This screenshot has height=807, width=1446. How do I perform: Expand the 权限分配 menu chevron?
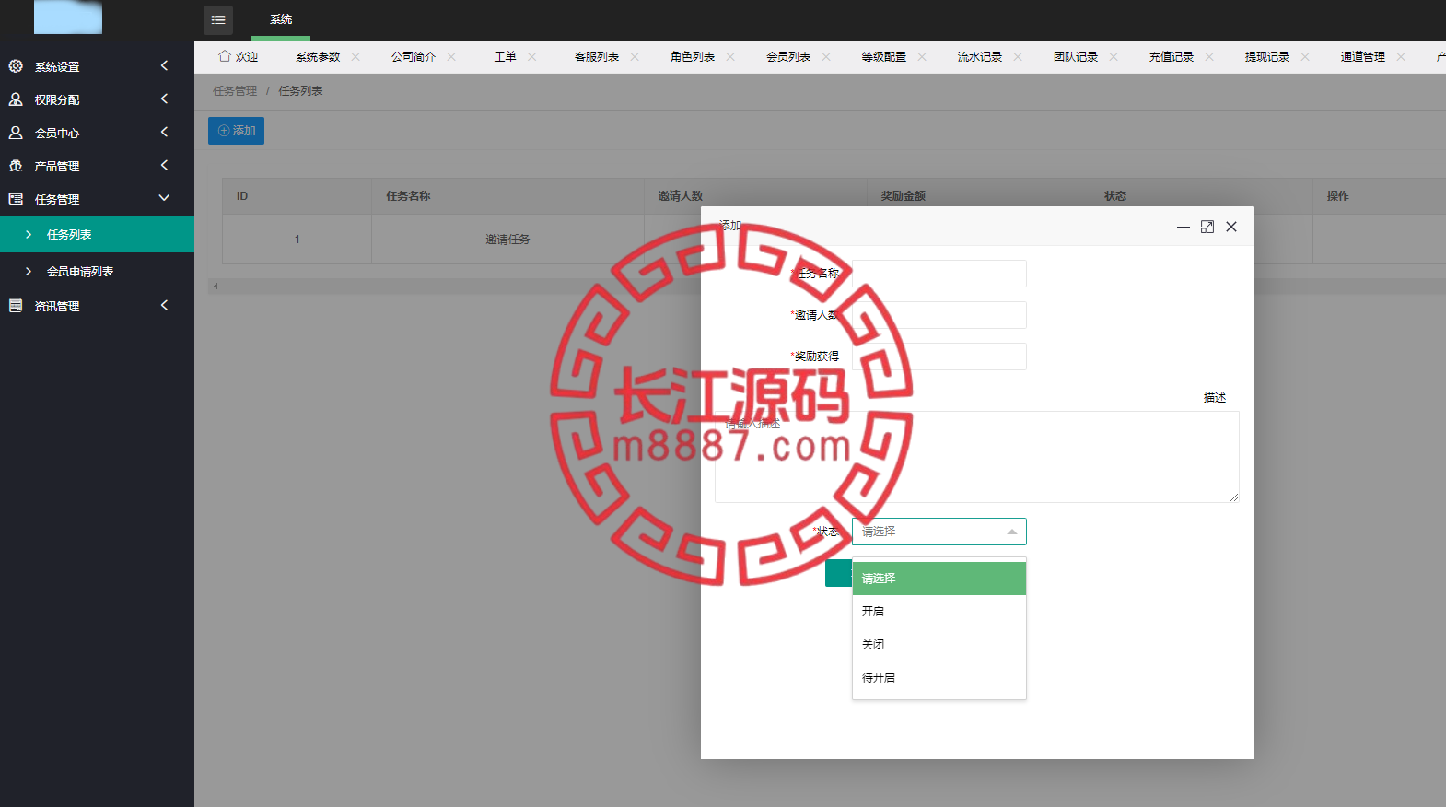click(x=164, y=99)
